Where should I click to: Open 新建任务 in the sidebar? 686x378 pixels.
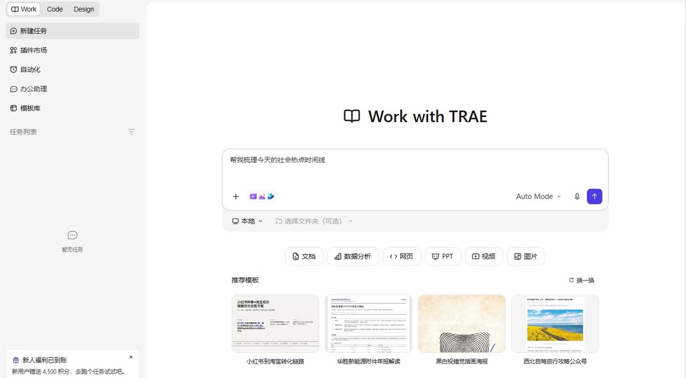[72, 31]
